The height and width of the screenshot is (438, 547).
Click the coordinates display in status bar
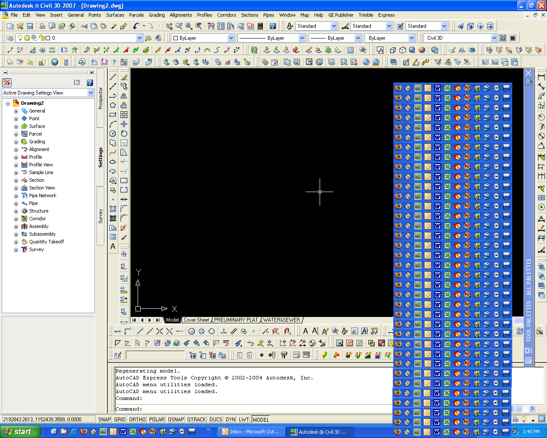(x=48, y=420)
